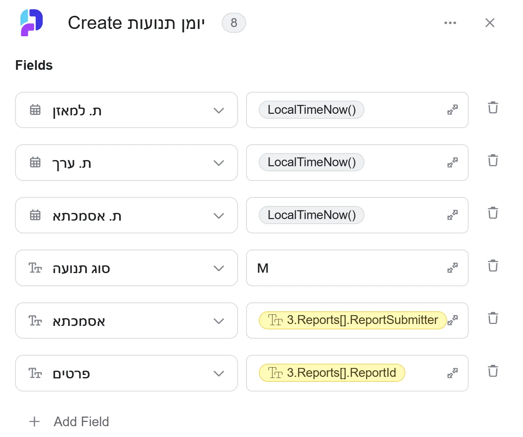Delete the אסמכתא text field row
Viewport: 523px width, 437px height.
(493, 318)
